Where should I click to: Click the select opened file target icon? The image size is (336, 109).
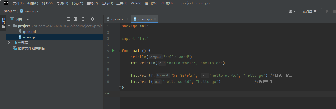point(68,19)
